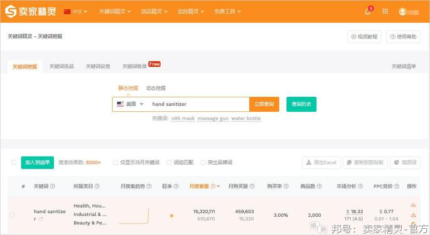Switch to 关键词反查 tab
Screen dimensions: 430x235
(x=98, y=67)
